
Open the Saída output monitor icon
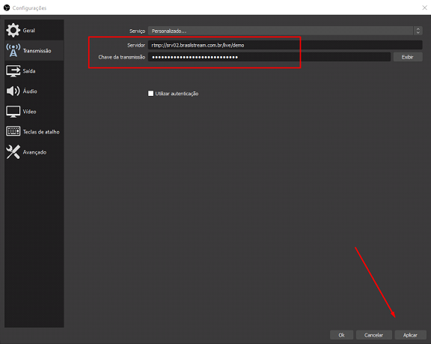point(13,71)
